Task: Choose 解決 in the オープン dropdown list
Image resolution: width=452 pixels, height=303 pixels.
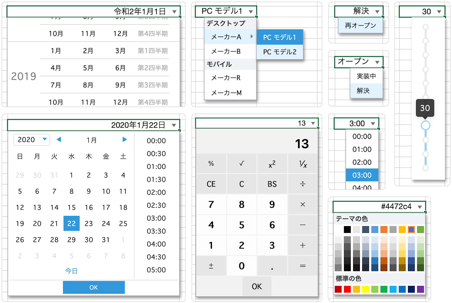Action: [366, 91]
